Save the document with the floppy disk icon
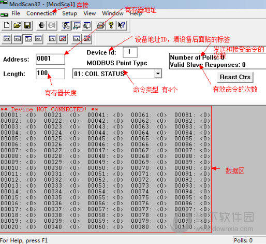Viewport: 266px width, 244px height. coord(27,25)
